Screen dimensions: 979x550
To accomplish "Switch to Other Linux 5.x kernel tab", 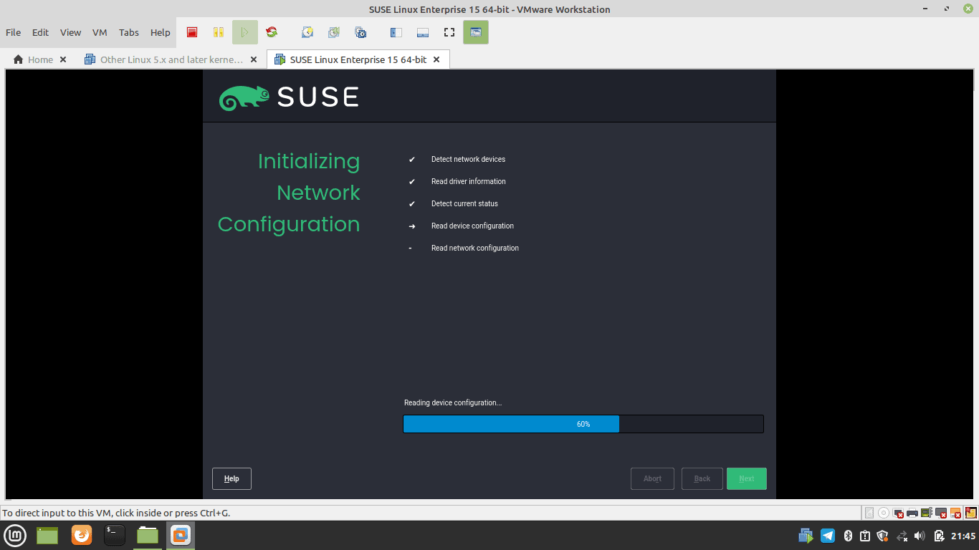I will (x=164, y=59).
